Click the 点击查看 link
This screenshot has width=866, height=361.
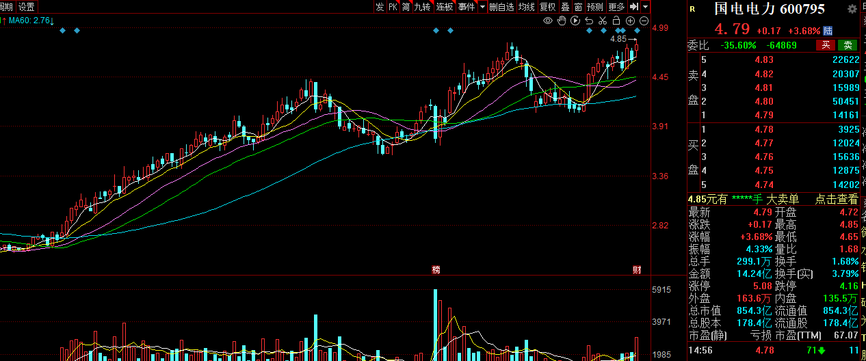pyautogui.click(x=837, y=199)
